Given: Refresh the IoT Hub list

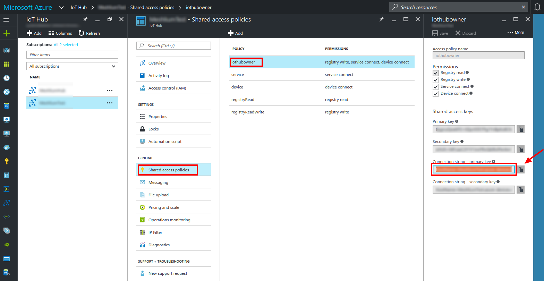Looking at the screenshot, I should 89,33.
